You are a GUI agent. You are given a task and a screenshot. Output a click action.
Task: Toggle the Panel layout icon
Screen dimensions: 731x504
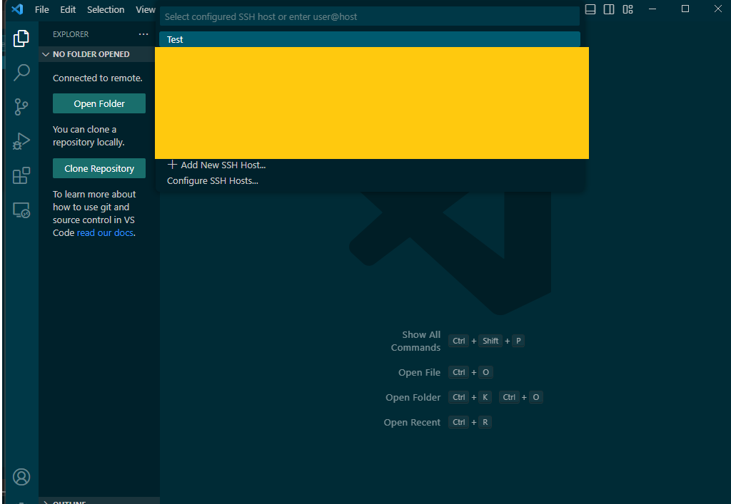(x=590, y=9)
